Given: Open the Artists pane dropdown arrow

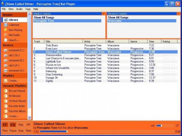Looking at the screenshot, I should pyautogui.click(x=103, y=14).
